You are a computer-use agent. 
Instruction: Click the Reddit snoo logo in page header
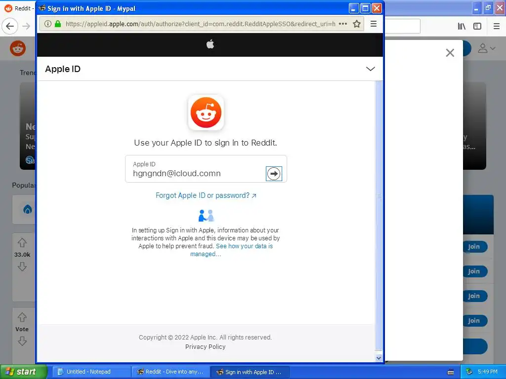[18, 48]
